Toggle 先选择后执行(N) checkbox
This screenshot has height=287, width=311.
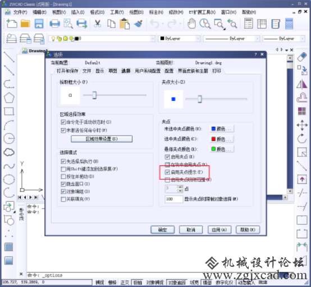tap(63, 161)
